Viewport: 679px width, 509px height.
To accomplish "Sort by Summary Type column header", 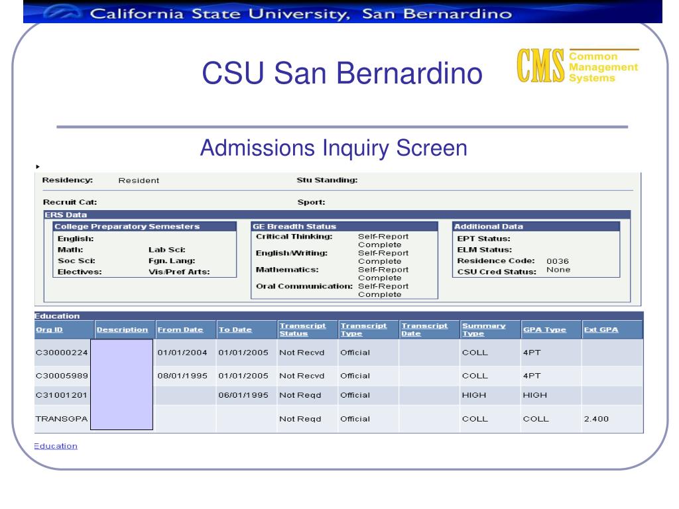I will pos(483,329).
